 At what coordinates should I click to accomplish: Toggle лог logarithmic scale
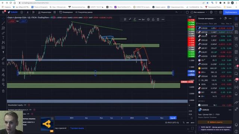(187, 122)
